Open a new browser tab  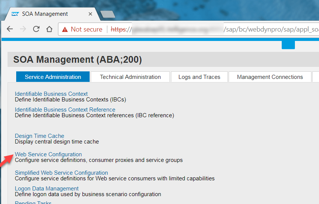(108, 14)
